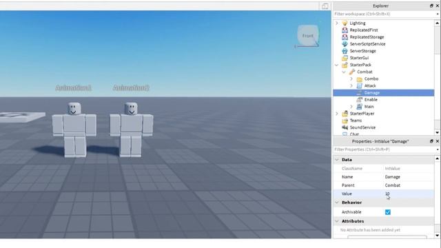
Task: Click the Damage IntValue icon
Action: tap(360, 93)
